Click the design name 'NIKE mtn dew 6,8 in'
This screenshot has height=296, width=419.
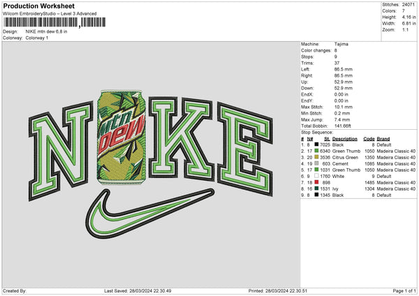click(x=47, y=31)
